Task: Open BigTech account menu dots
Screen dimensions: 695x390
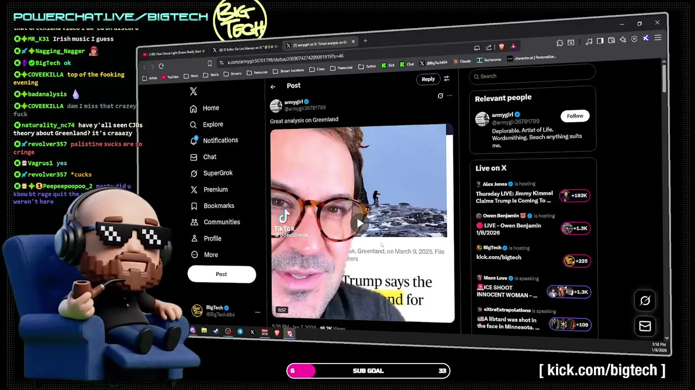Action: pyautogui.click(x=257, y=312)
